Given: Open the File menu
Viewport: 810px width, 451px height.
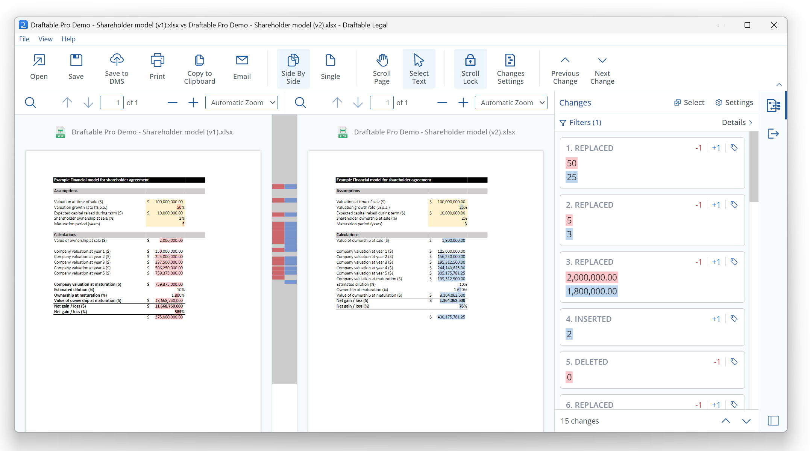Looking at the screenshot, I should (24, 39).
